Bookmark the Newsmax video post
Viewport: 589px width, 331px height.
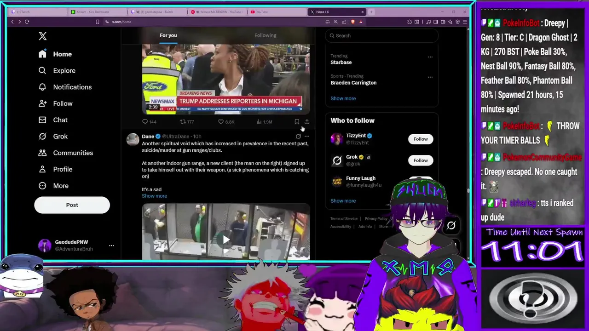click(x=297, y=122)
